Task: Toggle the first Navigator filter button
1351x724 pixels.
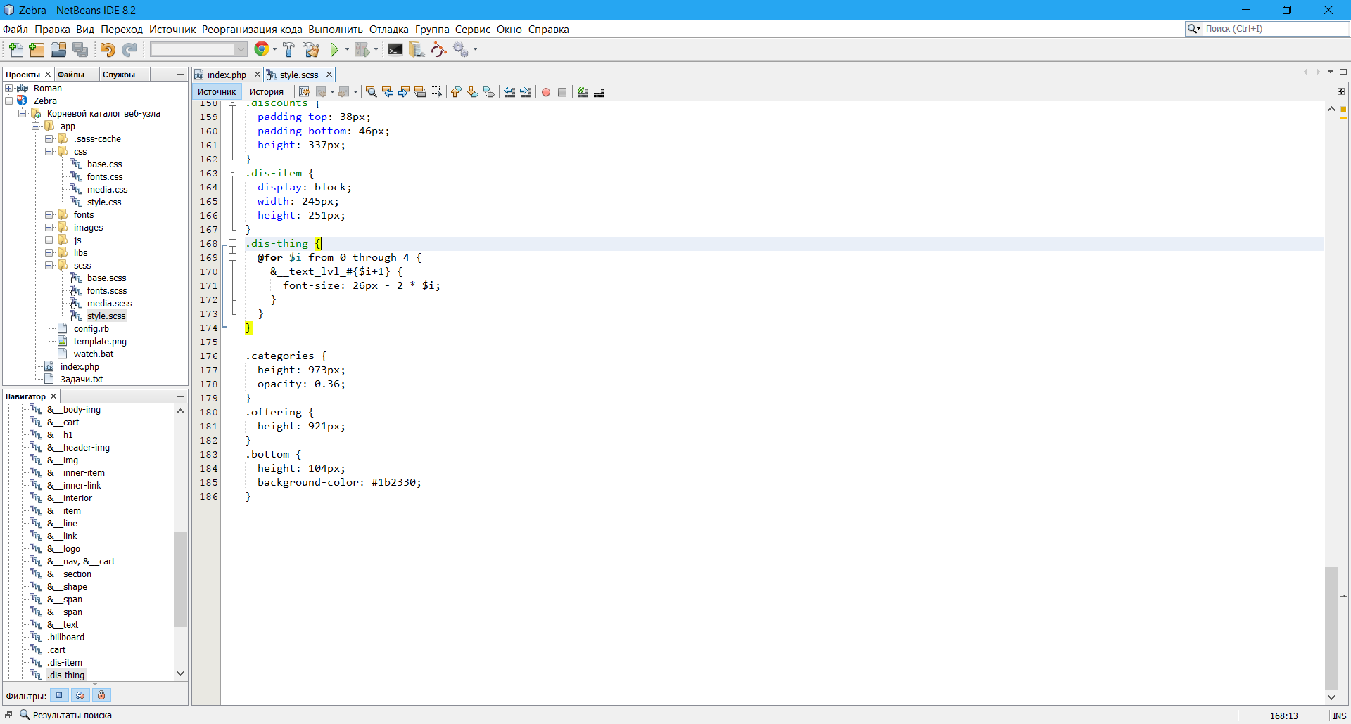Action: click(59, 695)
